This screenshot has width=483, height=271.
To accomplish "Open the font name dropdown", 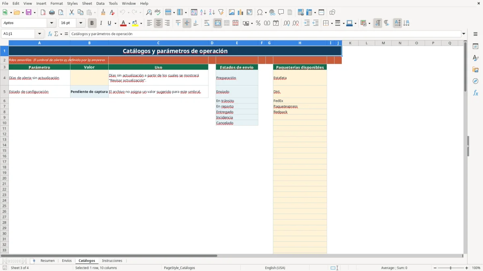I will [52, 23].
